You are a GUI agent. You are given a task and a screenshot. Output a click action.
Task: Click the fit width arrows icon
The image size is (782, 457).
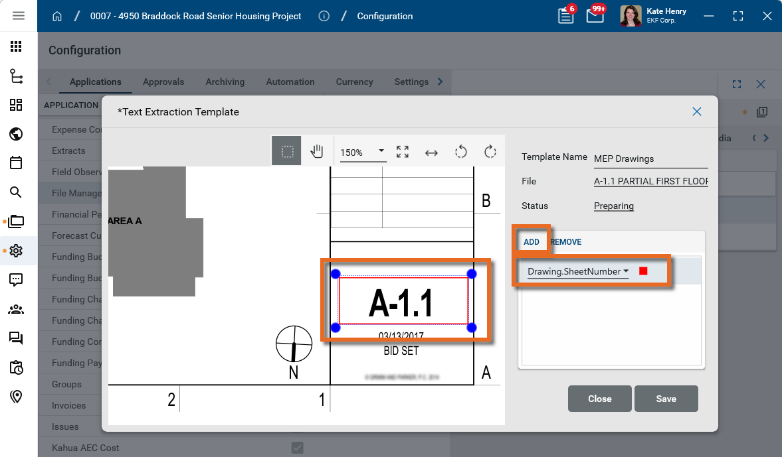[431, 153]
